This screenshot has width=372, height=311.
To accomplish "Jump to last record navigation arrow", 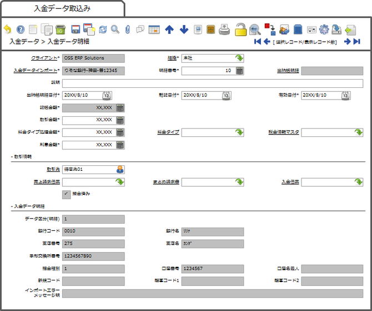I will point(357,42).
